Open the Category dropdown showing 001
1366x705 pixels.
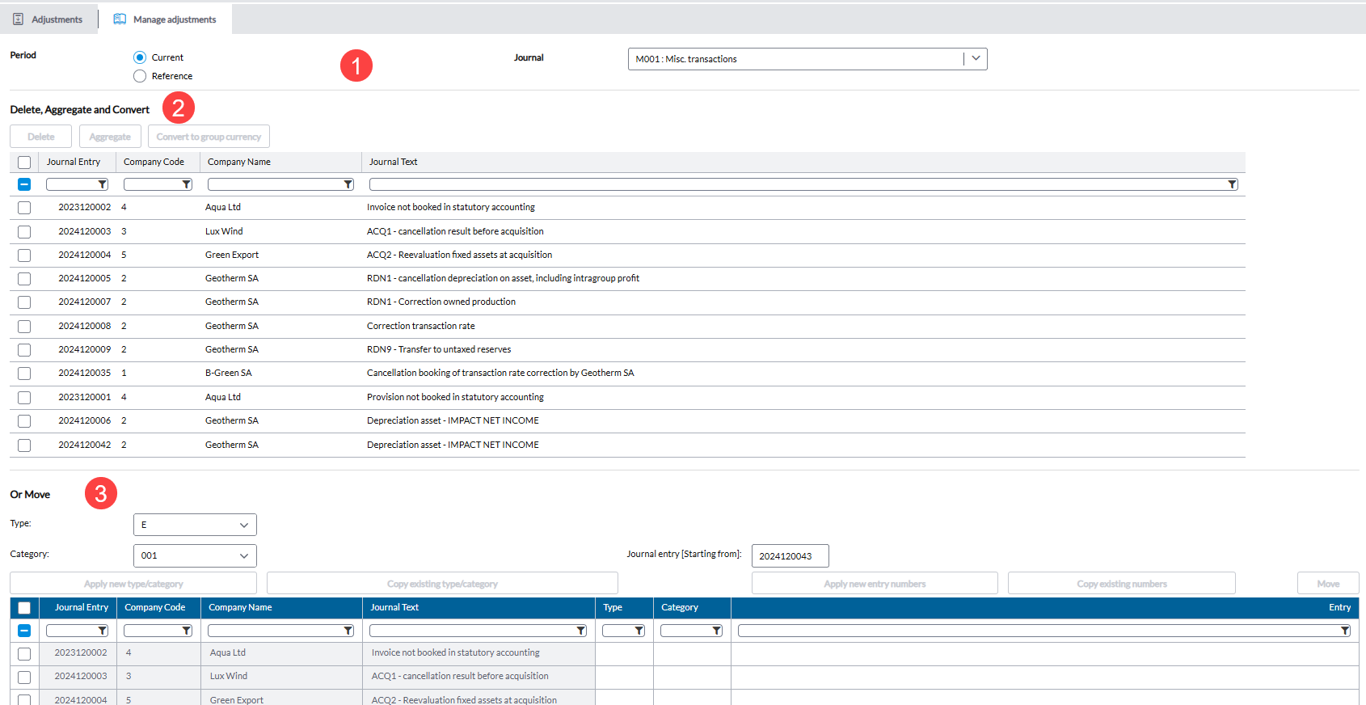pos(195,555)
